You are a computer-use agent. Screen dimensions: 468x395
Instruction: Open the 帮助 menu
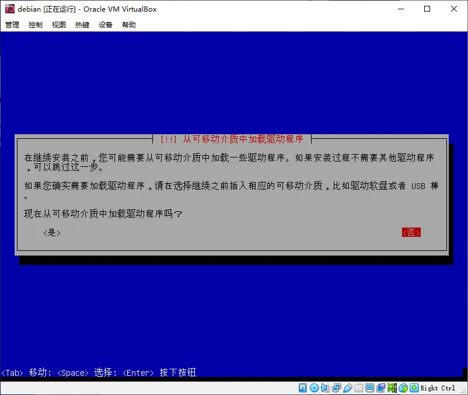tap(129, 25)
